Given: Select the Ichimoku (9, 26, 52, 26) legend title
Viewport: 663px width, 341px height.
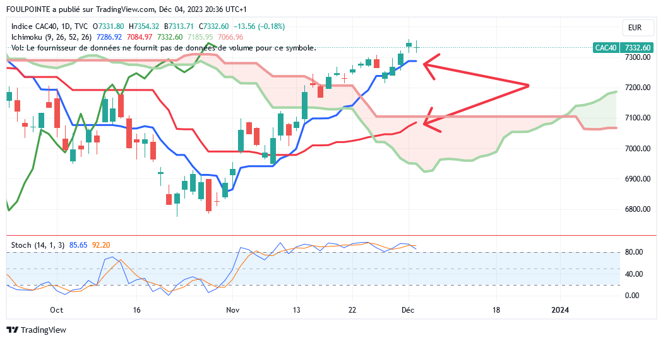Looking at the screenshot, I should coord(49,37).
